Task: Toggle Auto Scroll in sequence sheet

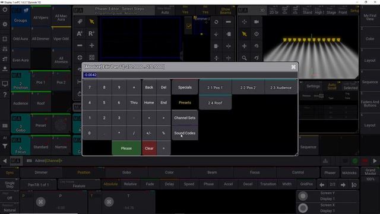Action: [332, 86]
